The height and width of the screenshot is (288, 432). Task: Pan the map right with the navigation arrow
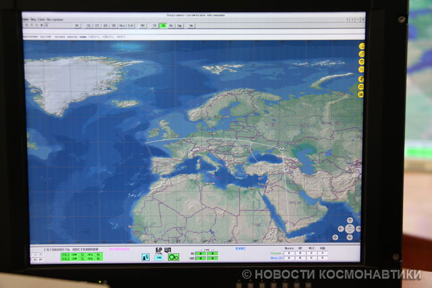[358, 228]
